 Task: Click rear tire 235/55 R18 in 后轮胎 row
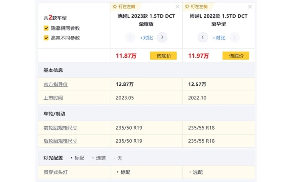coord(201,141)
